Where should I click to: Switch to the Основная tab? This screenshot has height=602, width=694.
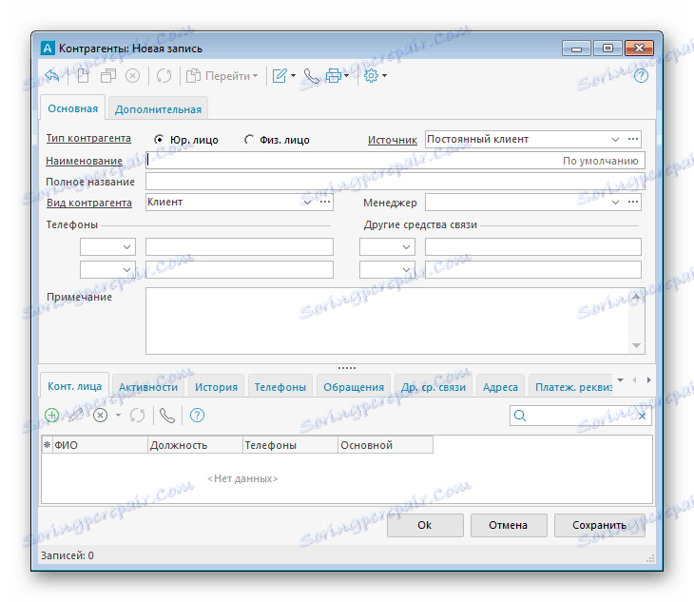(x=72, y=108)
